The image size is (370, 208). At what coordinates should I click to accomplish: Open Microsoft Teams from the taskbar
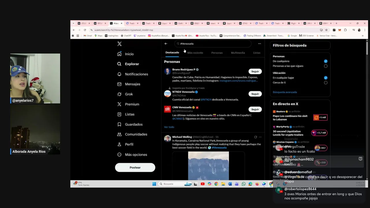click(237, 184)
